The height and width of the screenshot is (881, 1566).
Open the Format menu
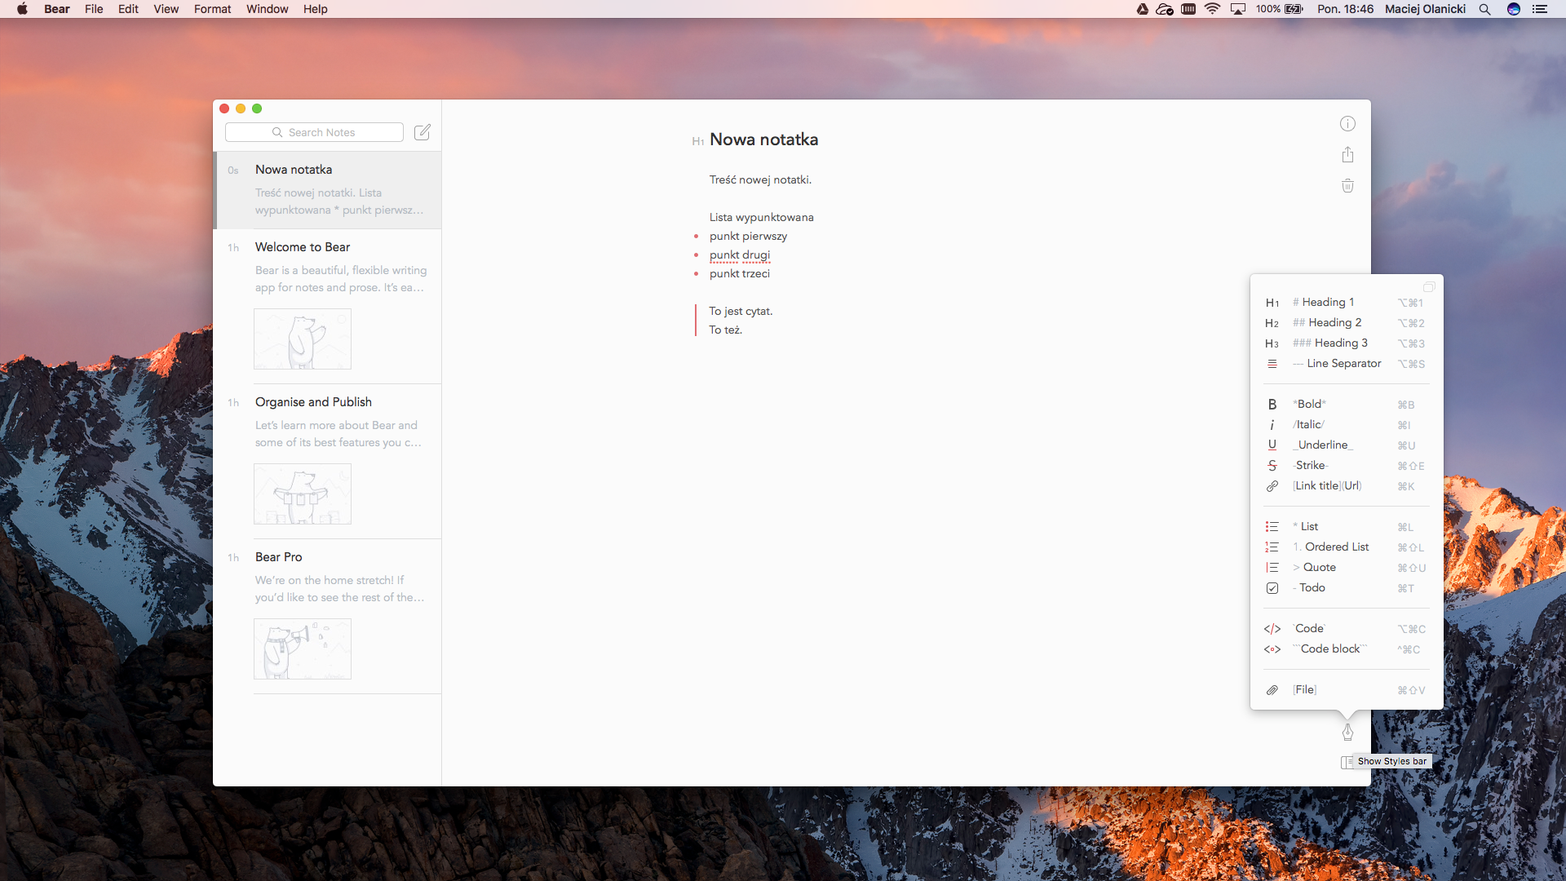pyautogui.click(x=212, y=9)
